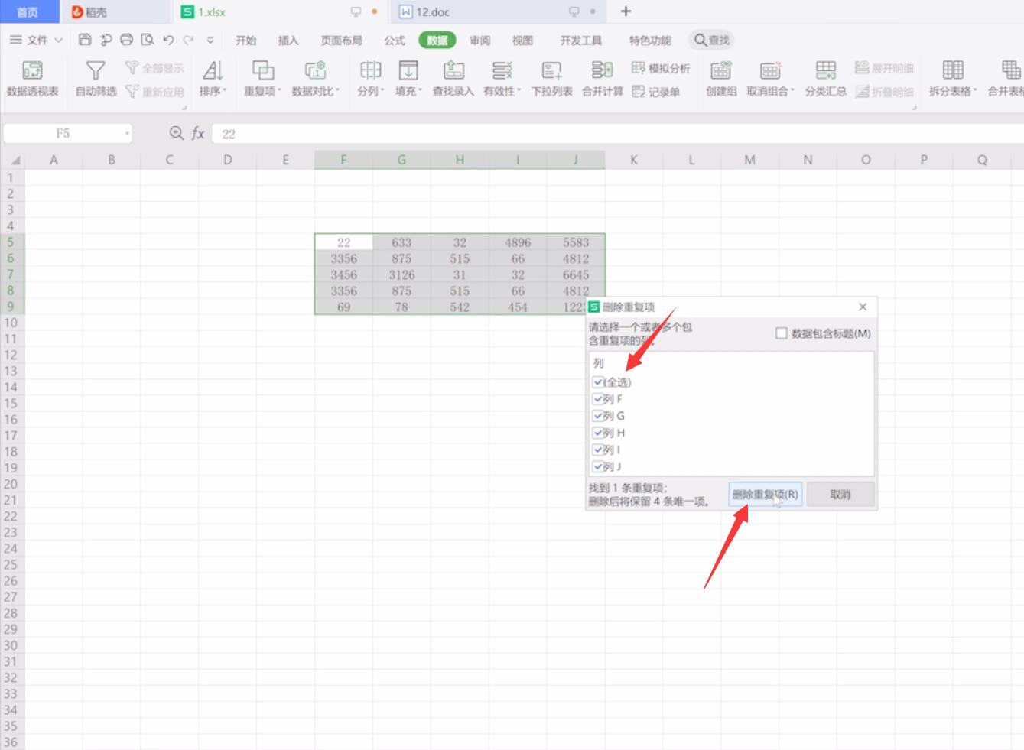Uncheck the 列 J checkbox
The height and width of the screenshot is (750, 1024).
click(598, 466)
